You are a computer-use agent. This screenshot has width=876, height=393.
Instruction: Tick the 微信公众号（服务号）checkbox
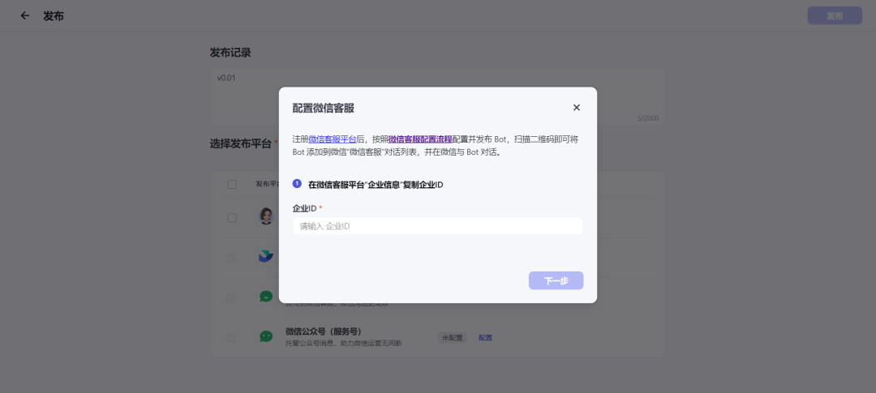230,338
